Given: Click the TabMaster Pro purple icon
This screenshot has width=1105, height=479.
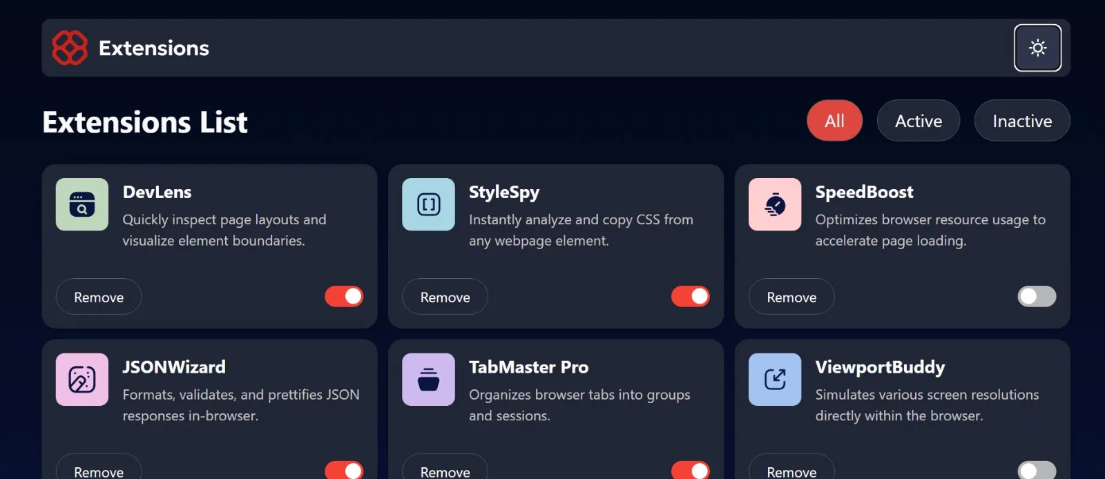Looking at the screenshot, I should click(428, 380).
